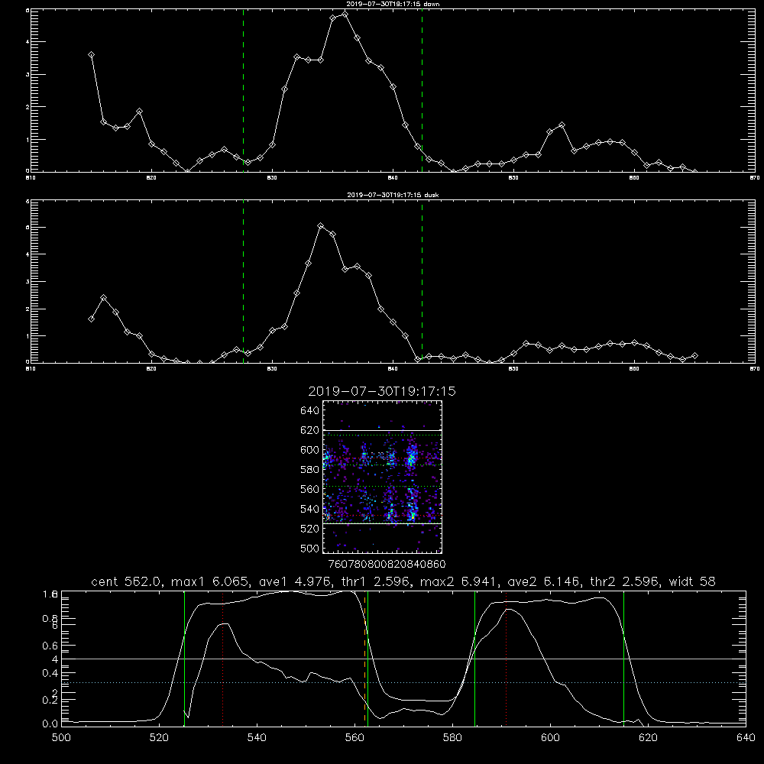Click the 'widt 58' value in stats line
The image size is (764, 764).
pyautogui.click(x=692, y=581)
